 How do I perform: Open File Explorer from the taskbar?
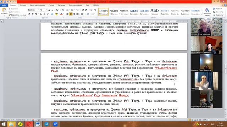point(11,124)
